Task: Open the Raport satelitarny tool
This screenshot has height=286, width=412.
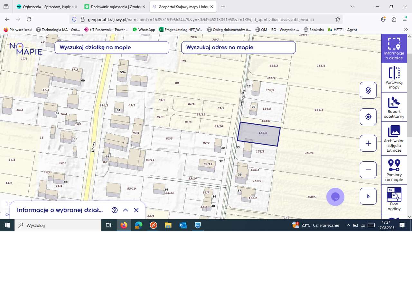Action: (x=394, y=107)
